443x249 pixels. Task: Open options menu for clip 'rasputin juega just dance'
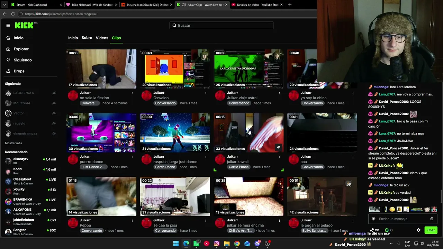click(206, 157)
